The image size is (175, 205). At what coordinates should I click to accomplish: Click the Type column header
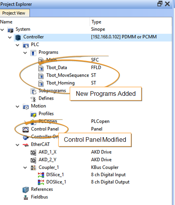[x=96, y=22]
